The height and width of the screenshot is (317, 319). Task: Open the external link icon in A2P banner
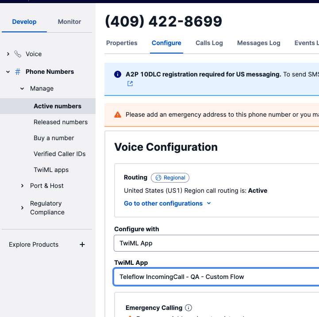pyautogui.click(x=130, y=84)
